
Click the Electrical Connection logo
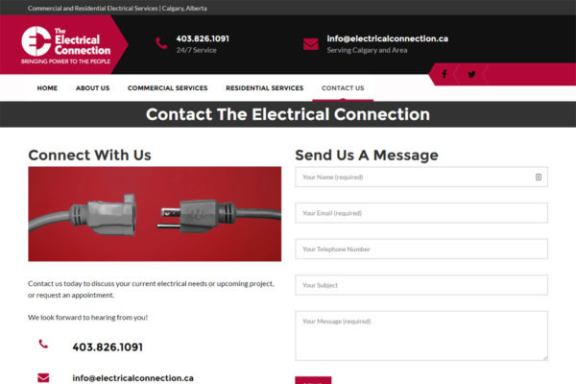click(65, 45)
